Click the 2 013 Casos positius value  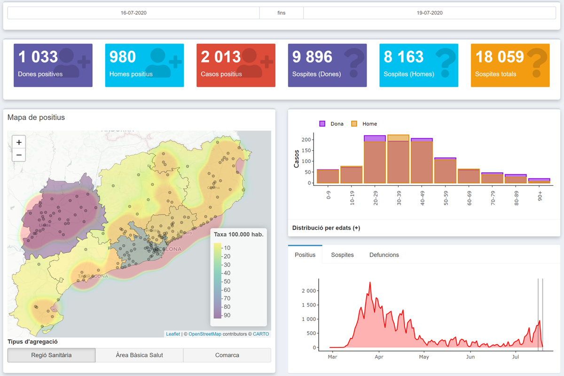coord(221,57)
